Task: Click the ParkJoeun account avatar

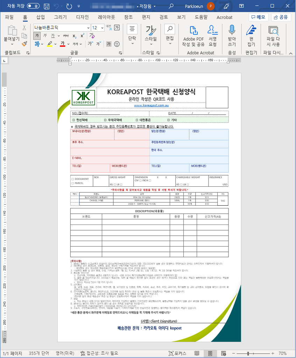Action: point(211,6)
